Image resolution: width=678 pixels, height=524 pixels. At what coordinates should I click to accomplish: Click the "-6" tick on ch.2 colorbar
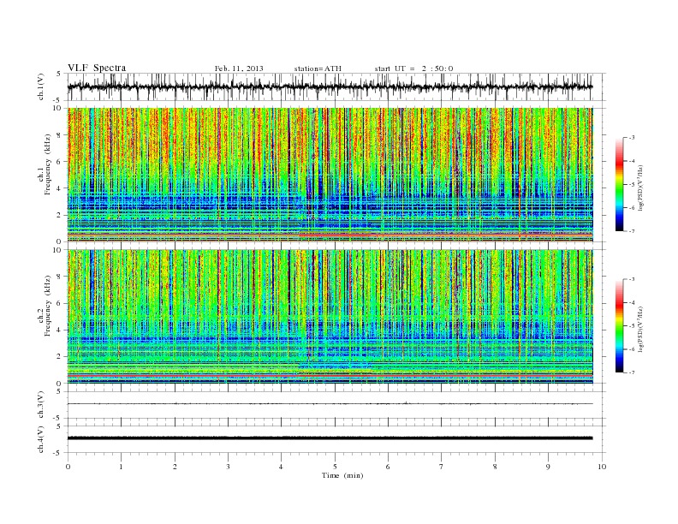(632, 349)
